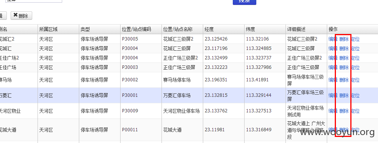Click the longitude value 23.132499

point(216,58)
